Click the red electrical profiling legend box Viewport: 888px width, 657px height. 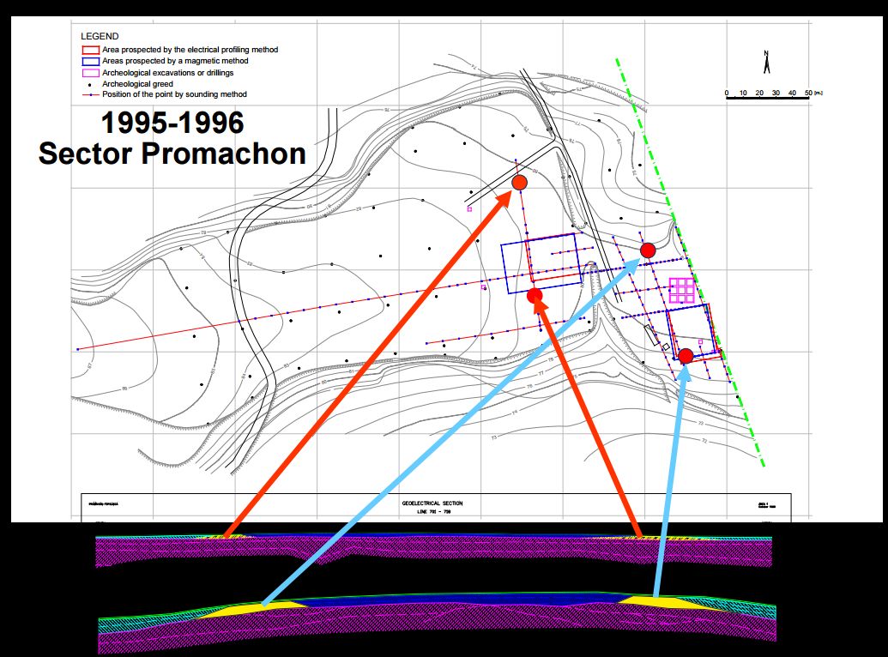(x=91, y=50)
